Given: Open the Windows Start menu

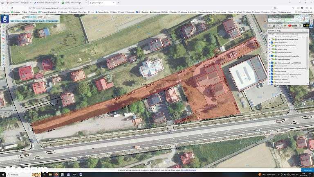Looking at the screenshot, I should tap(3, 175).
